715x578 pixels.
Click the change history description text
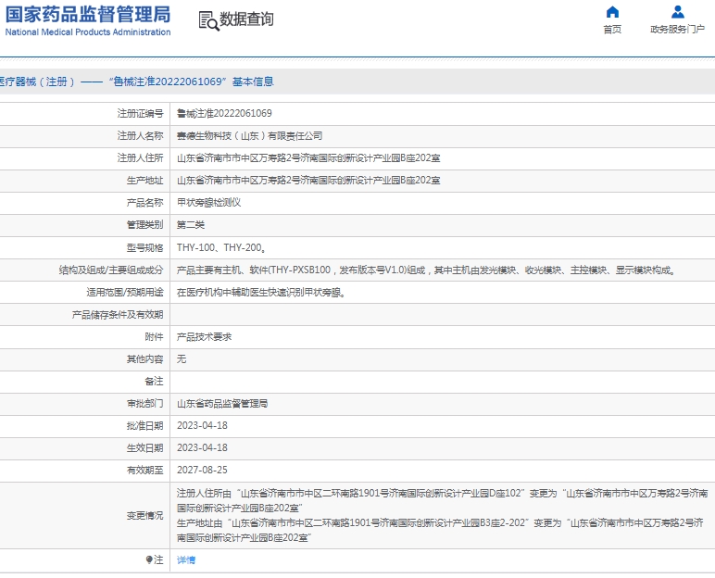(x=443, y=516)
